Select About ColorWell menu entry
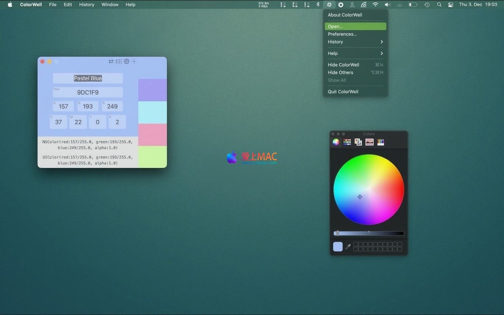504x315 pixels. click(x=345, y=15)
